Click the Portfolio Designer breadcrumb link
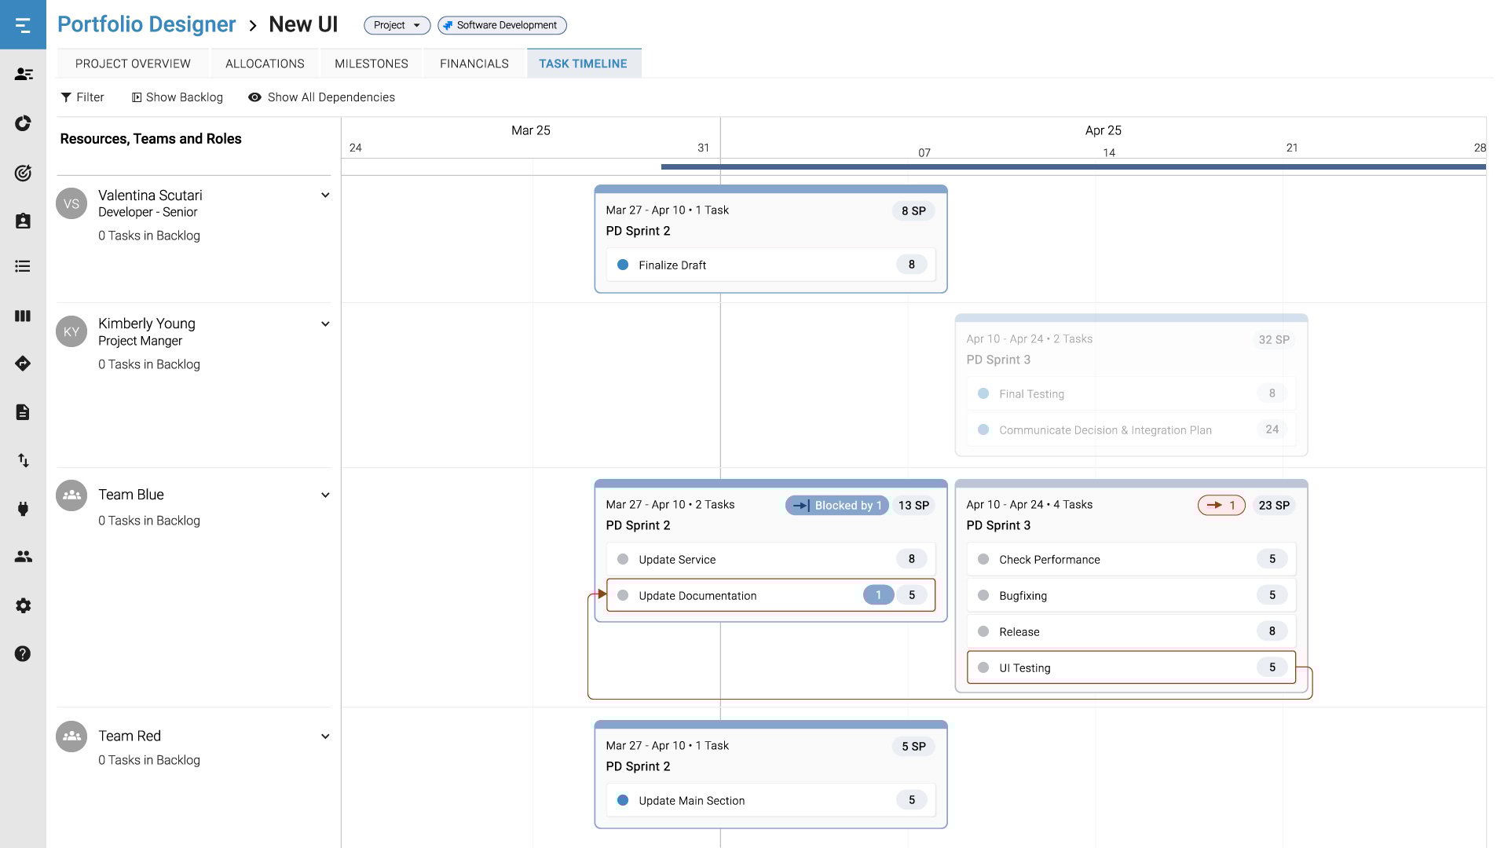Screen dimensions: 1508x848 (x=146, y=24)
